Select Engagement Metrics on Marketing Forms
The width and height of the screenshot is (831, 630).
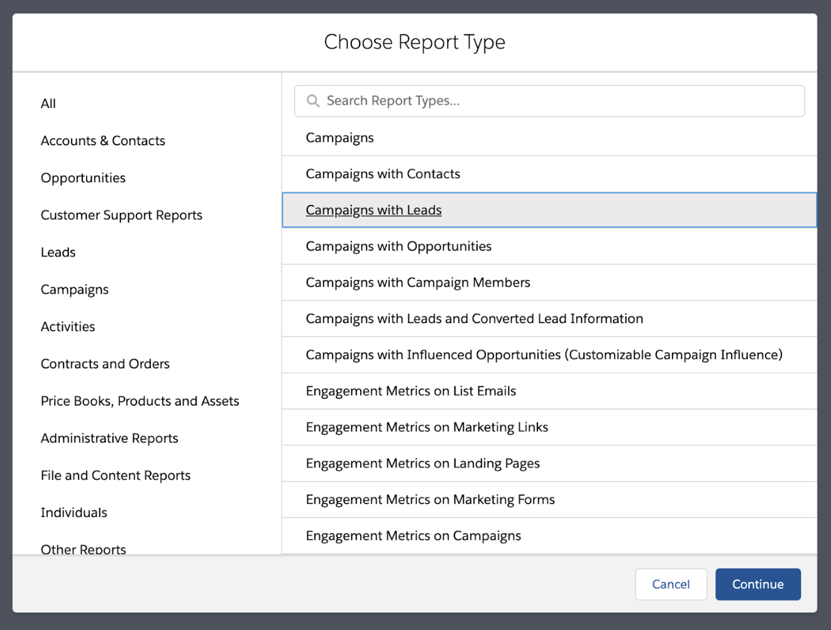tap(549, 500)
